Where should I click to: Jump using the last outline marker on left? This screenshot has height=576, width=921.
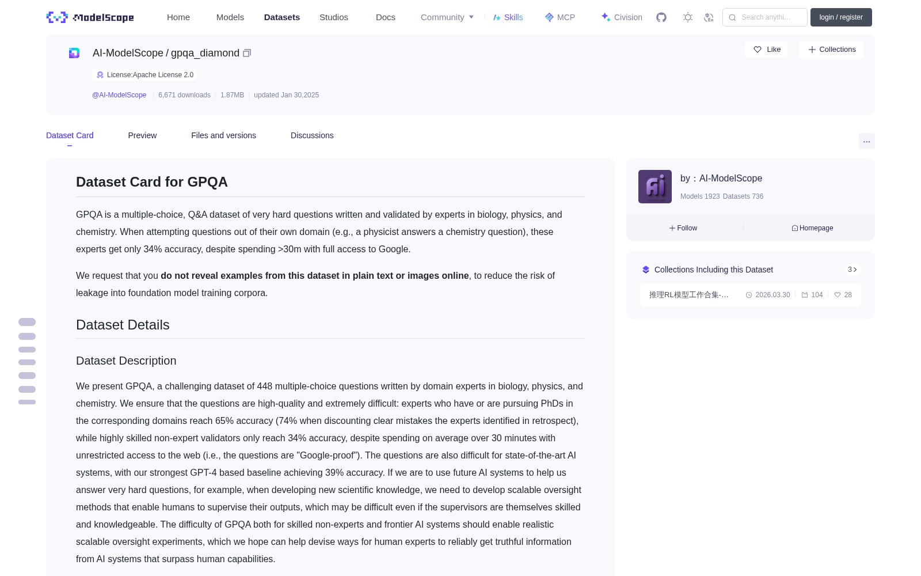coord(27,402)
